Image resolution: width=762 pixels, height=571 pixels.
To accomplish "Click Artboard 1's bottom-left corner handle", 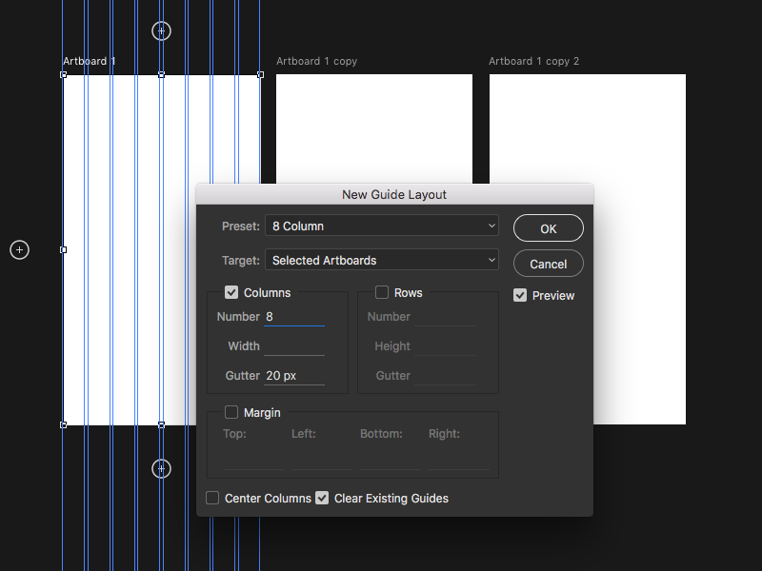I will (63, 424).
